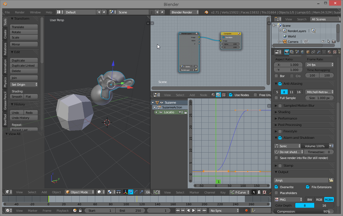
Task: Enable the Placeholders checkbox
Action: click(276, 193)
